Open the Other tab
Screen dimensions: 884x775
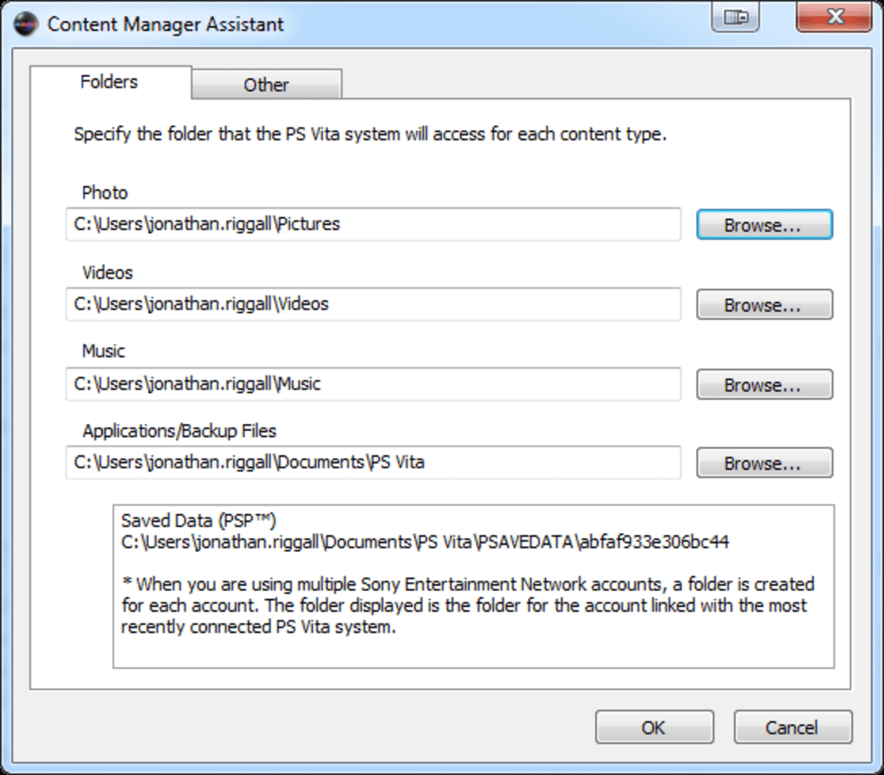[x=266, y=85]
